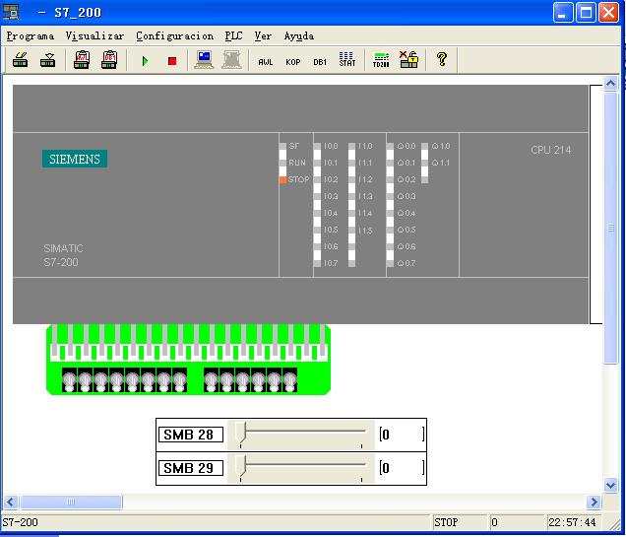Screen dimensions: 626x537
Task: Minimize the S7_200 window
Action: pos(563,13)
